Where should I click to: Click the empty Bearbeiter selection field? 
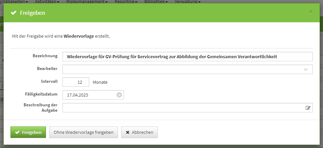pyautogui.click(x=182, y=69)
